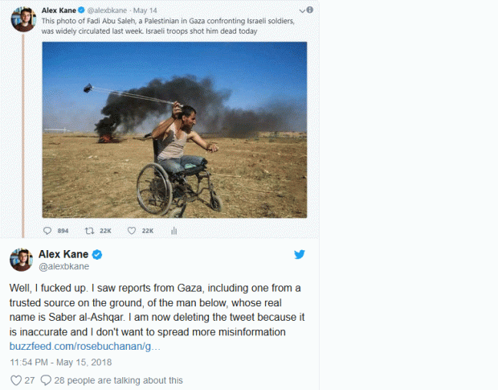Click the reply icon on the first tweet
The height and width of the screenshot is (390, 498).
click(47, 231)
